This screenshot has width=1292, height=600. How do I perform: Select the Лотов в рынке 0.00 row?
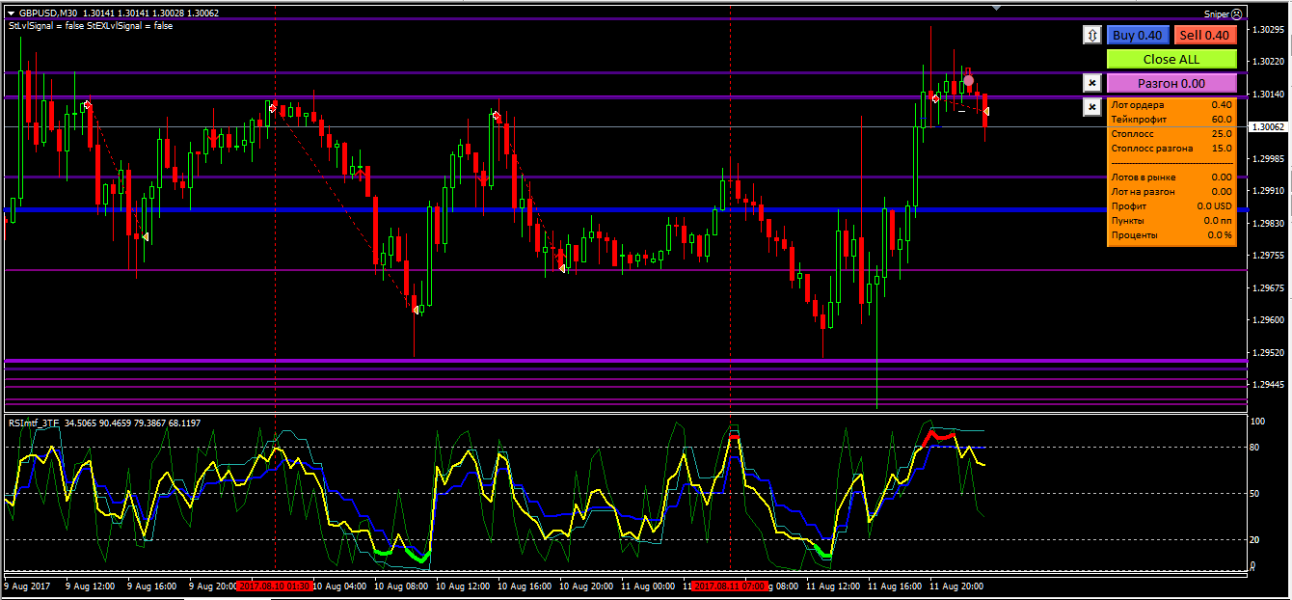pos(1171,177)
